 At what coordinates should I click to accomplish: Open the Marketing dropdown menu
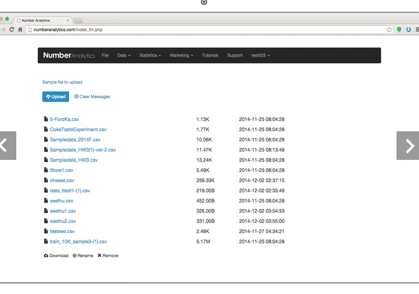point(181,56)
